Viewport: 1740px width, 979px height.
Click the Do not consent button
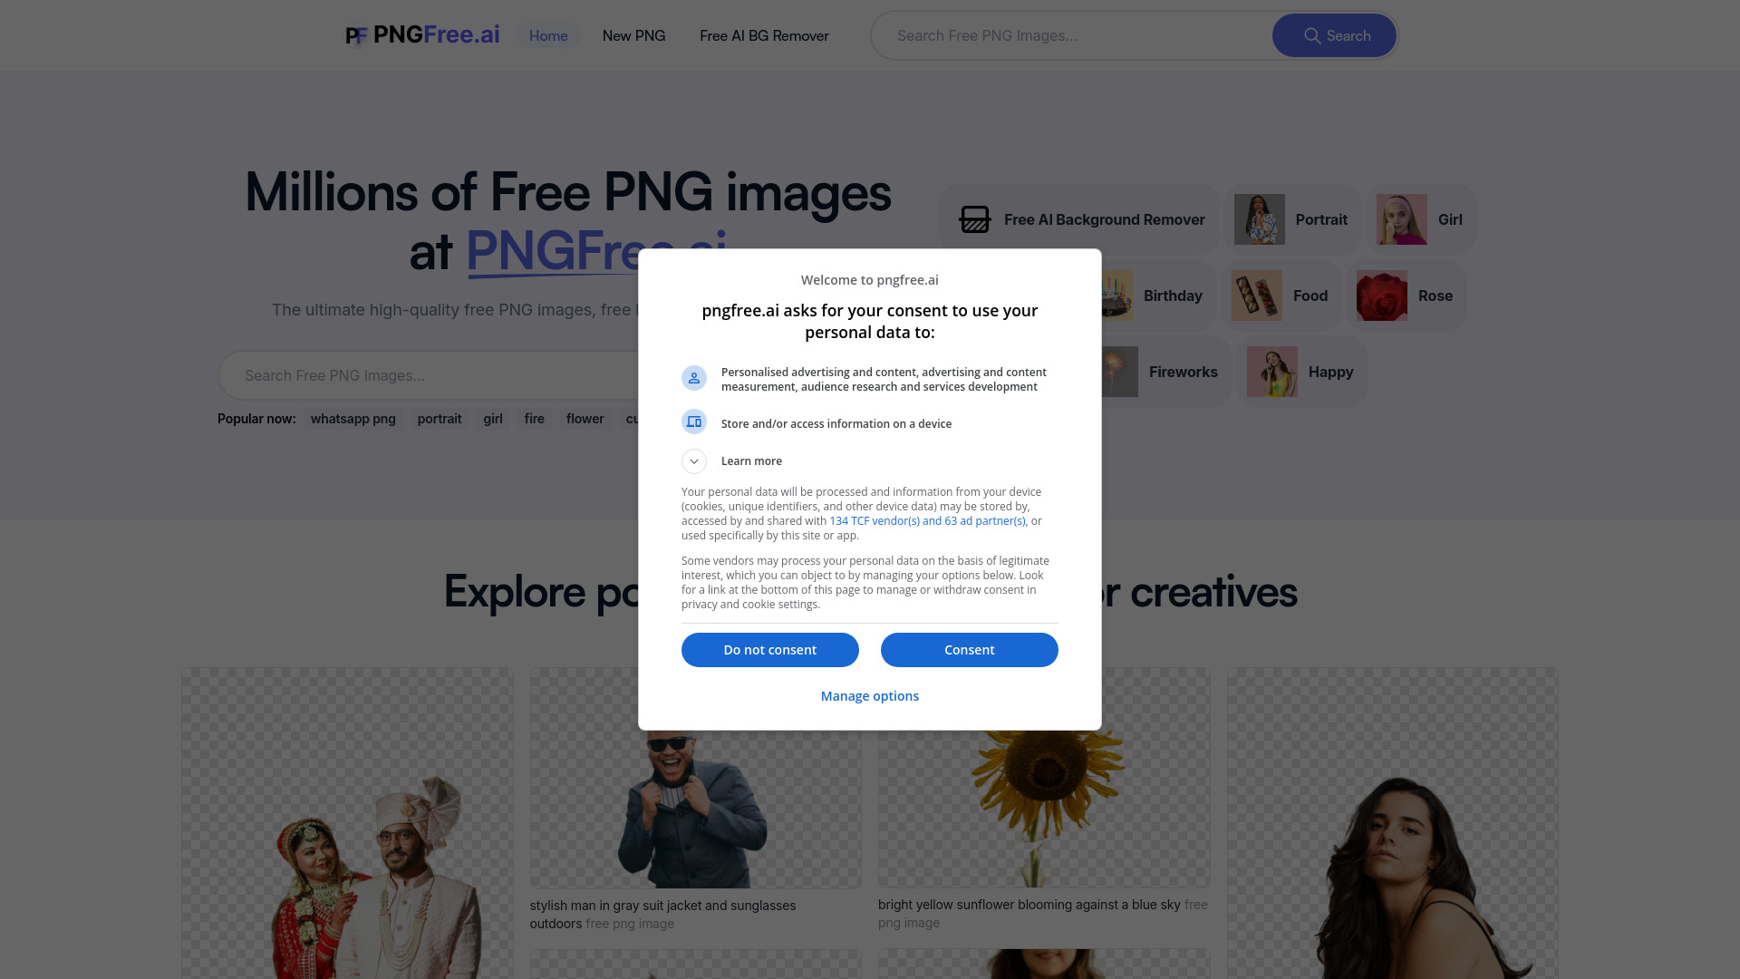tap(769, 649)
